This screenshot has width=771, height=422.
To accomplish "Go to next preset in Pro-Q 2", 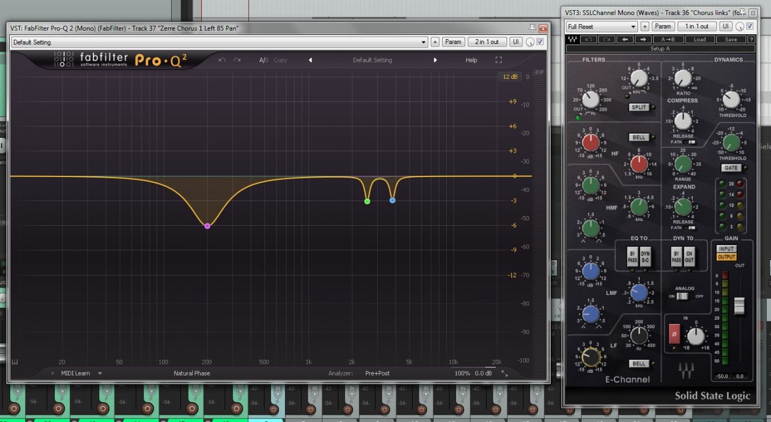I will coord(435,60).
